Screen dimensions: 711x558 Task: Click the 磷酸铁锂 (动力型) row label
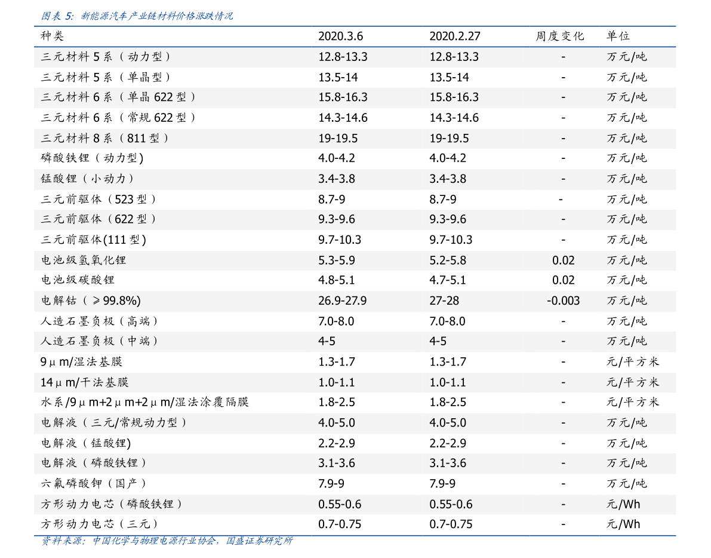click(x=92, y=158)
